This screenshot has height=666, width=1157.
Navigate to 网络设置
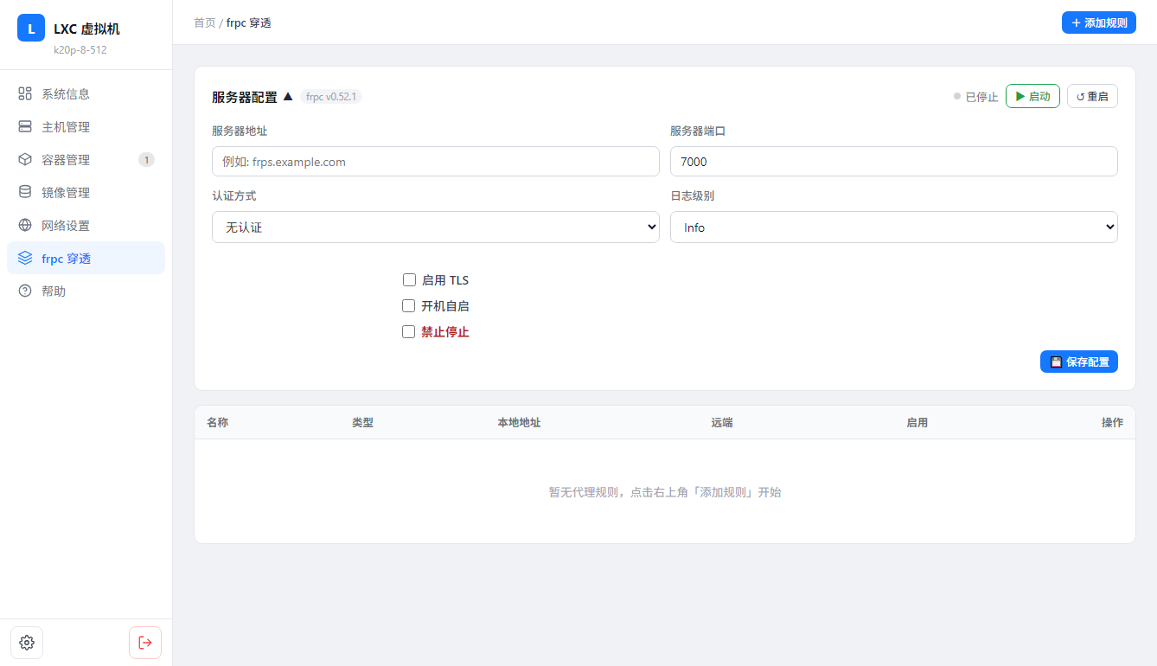click(86, 225)
